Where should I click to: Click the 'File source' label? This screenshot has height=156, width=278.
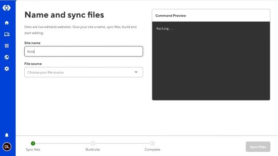33,64
